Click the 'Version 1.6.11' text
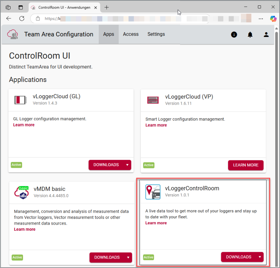 178,103
